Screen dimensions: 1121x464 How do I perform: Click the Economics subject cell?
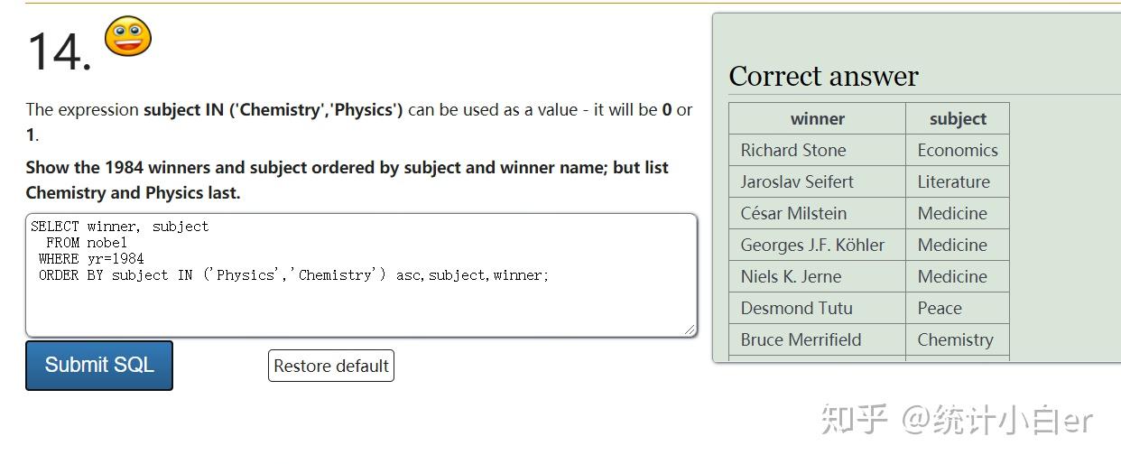(x=958, y=150)
